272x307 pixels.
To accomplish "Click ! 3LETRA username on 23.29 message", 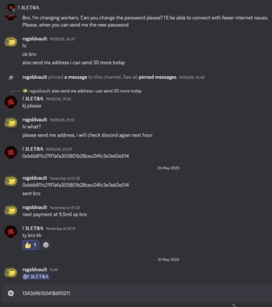I will 33,149.
